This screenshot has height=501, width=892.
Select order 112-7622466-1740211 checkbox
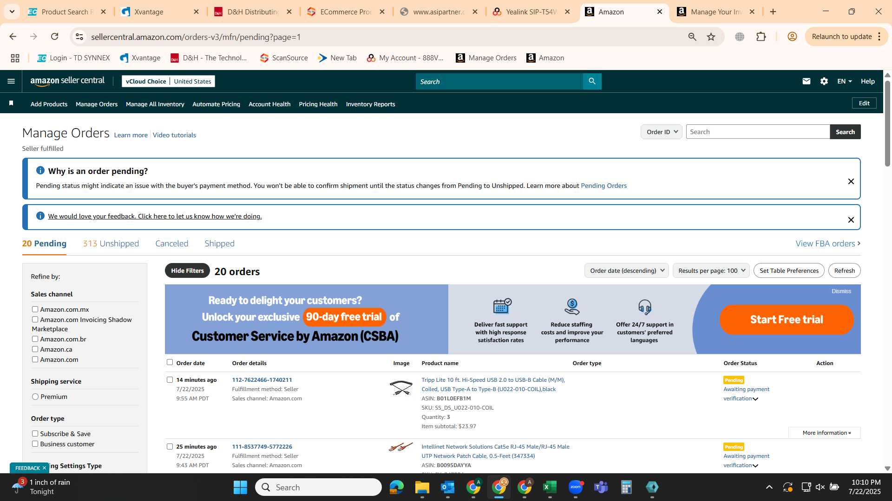170,379
